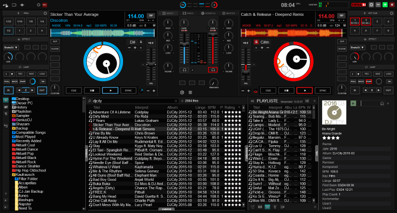Viewport: 397px width, 213px height.
Task: Start recording with the red REC button
Action: coord(45,5)
